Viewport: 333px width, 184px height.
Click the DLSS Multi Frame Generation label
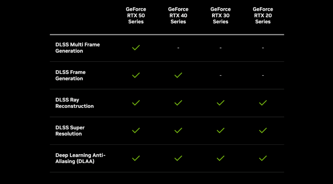pos(77,48)
